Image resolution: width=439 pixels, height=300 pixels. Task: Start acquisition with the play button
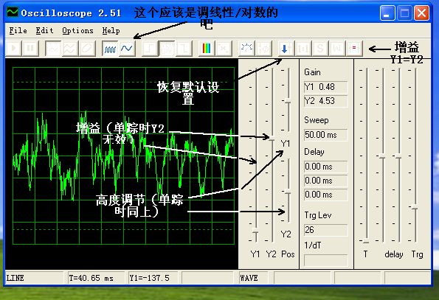13,49
